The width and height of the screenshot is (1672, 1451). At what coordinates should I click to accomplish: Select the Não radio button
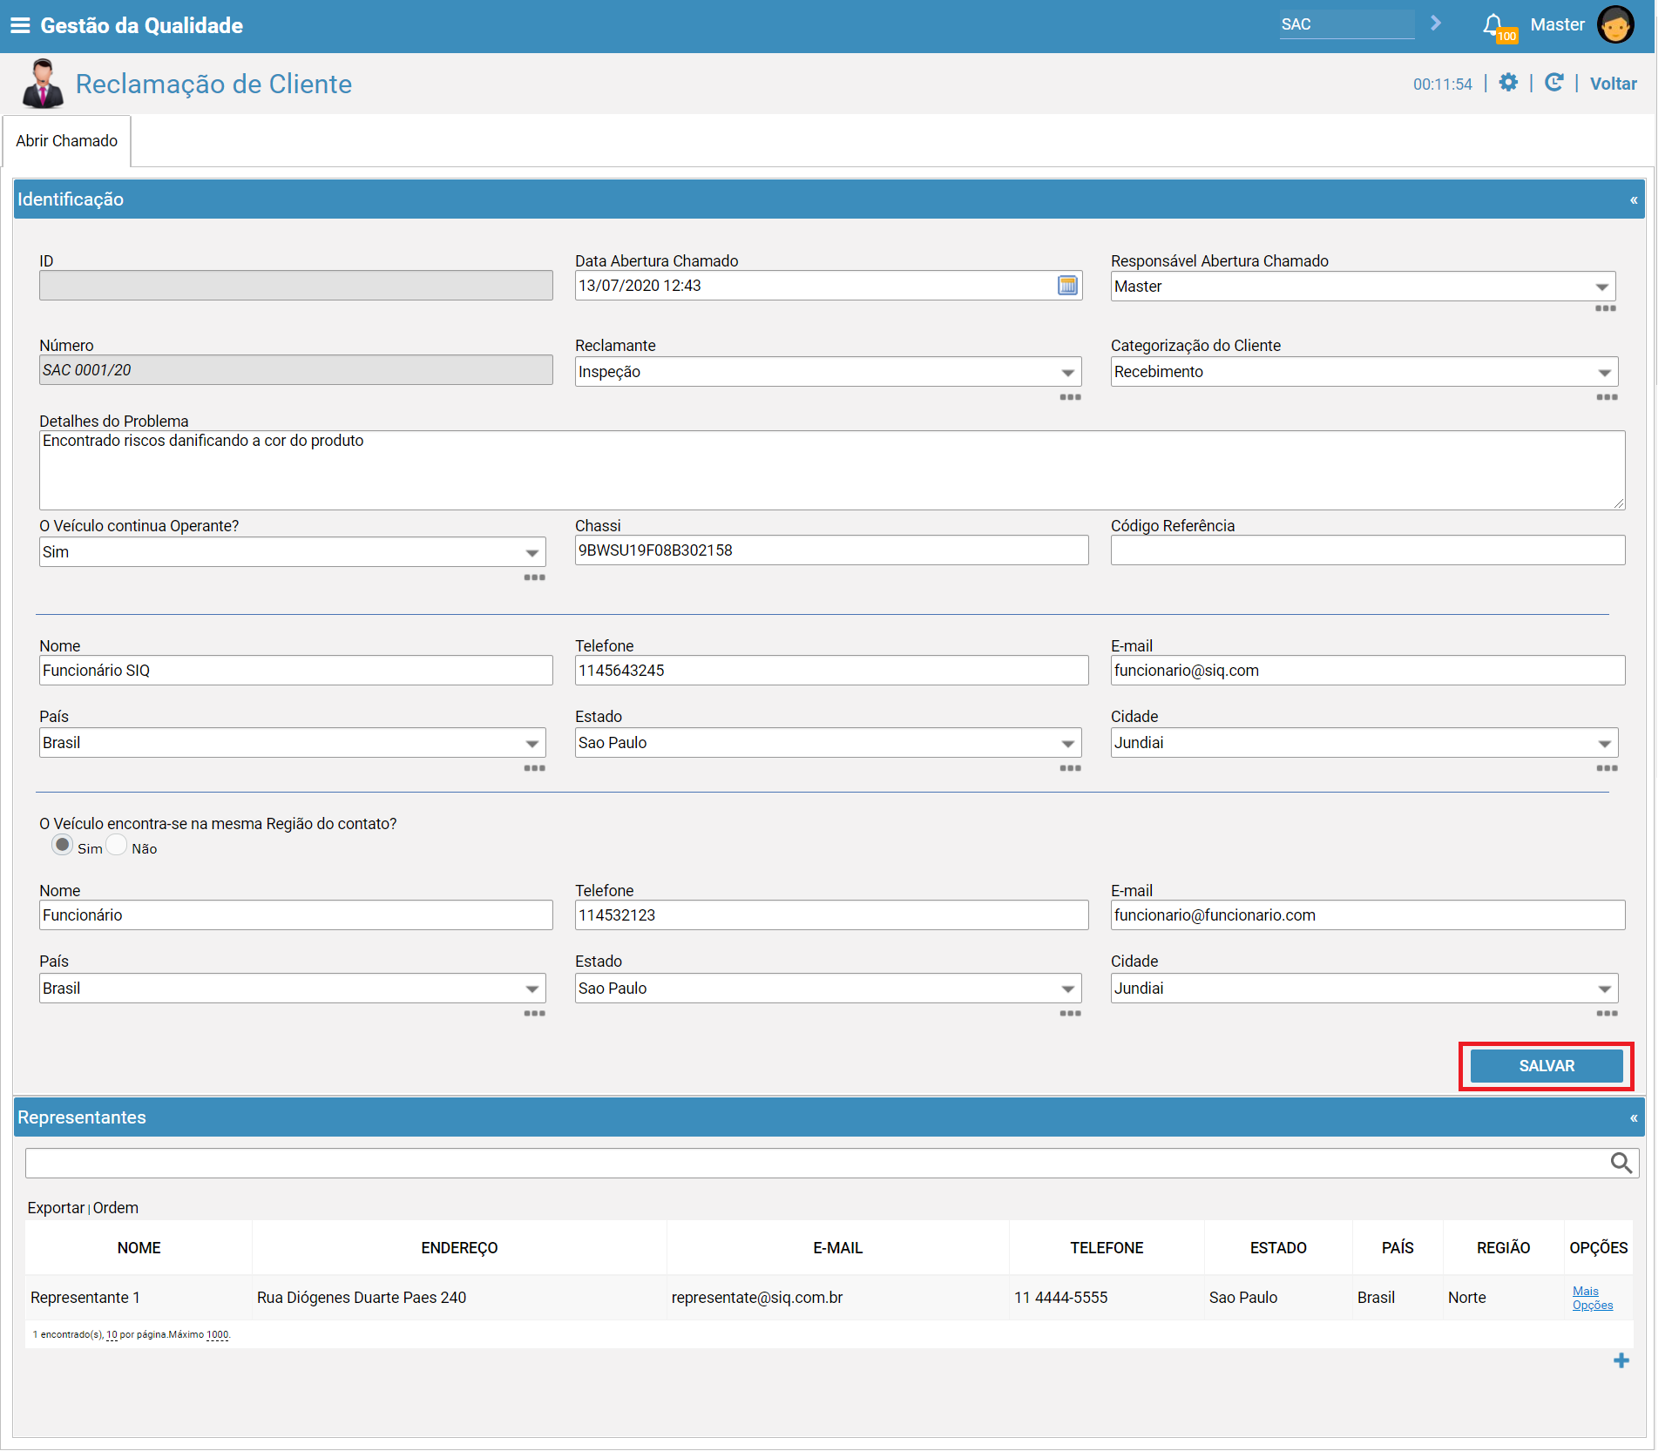click(117, 846)
